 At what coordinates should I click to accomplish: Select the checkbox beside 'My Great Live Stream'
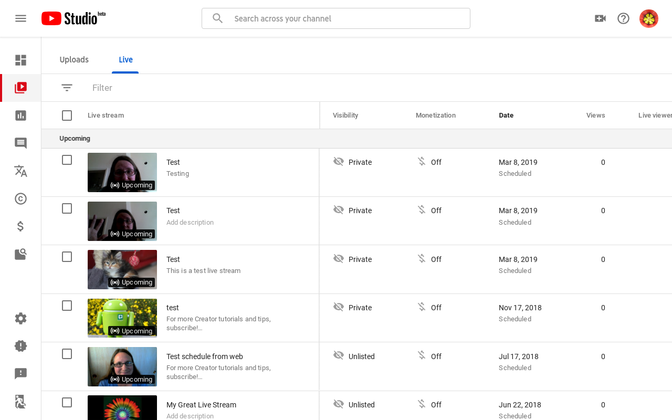(x=67, y=402)
